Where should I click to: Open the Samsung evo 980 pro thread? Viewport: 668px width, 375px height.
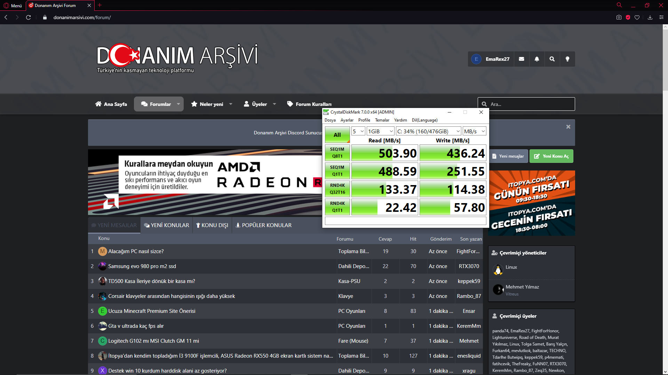142,266
